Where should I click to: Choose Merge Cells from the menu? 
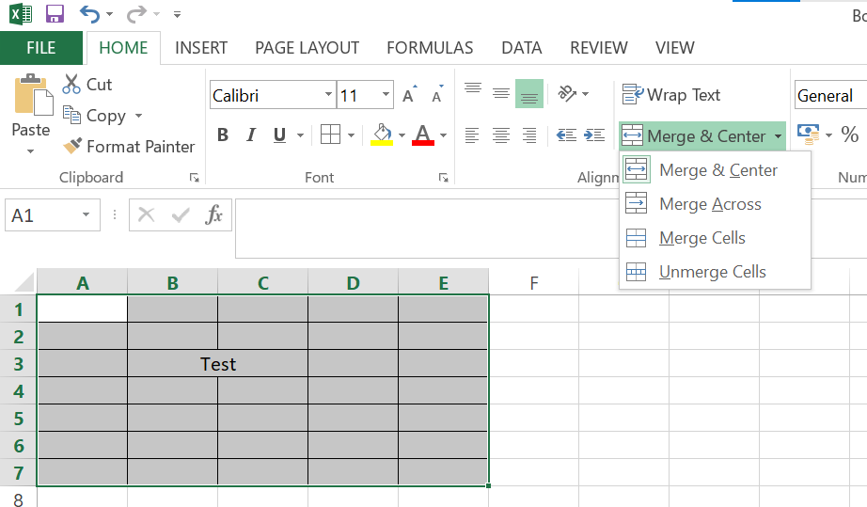pyautogui.click(x=715, y=238)
